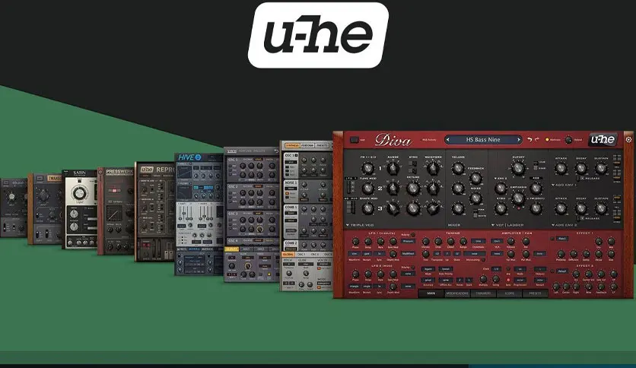Open the ENV 2 modulation source selector
636x368 pixels.
click(x=501, y=179)
